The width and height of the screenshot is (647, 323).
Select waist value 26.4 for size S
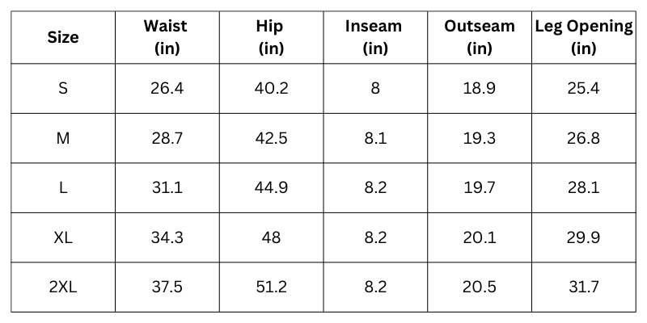[x=167, y=89]
